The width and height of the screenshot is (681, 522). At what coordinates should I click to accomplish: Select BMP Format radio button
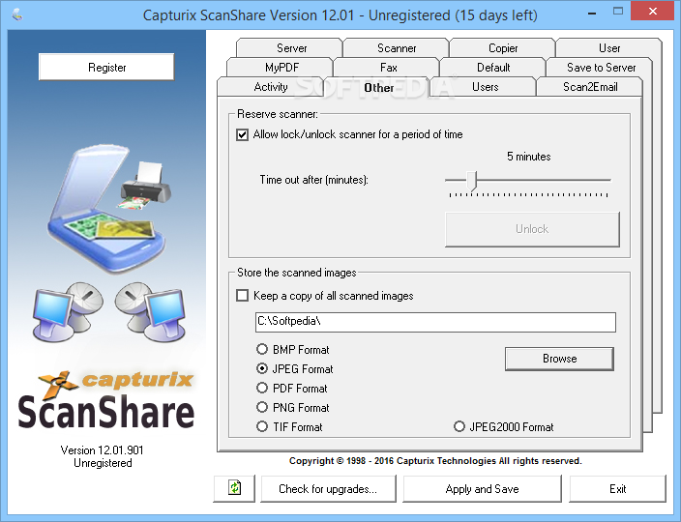point(262,349)
